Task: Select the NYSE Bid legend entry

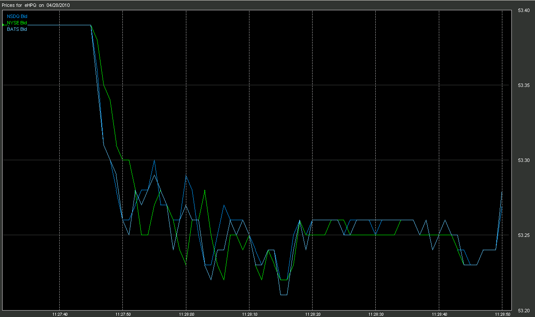Action: (17, 23)
